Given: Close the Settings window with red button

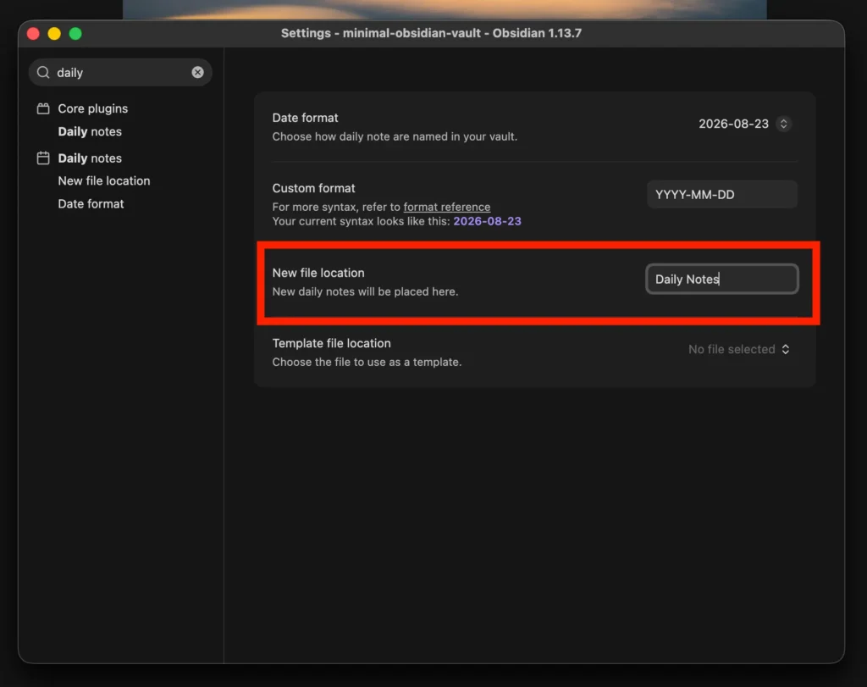Looking at the screenshot, I should pos(33,34).
